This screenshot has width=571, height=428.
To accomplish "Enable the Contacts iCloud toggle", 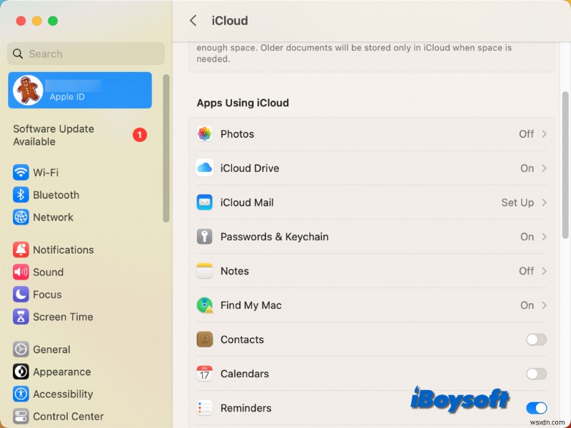I will click(x=536, y=340).
